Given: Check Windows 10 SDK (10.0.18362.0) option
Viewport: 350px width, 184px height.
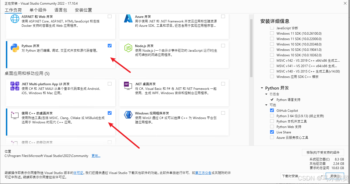Looking at the screenshot, I should point(272,55).
